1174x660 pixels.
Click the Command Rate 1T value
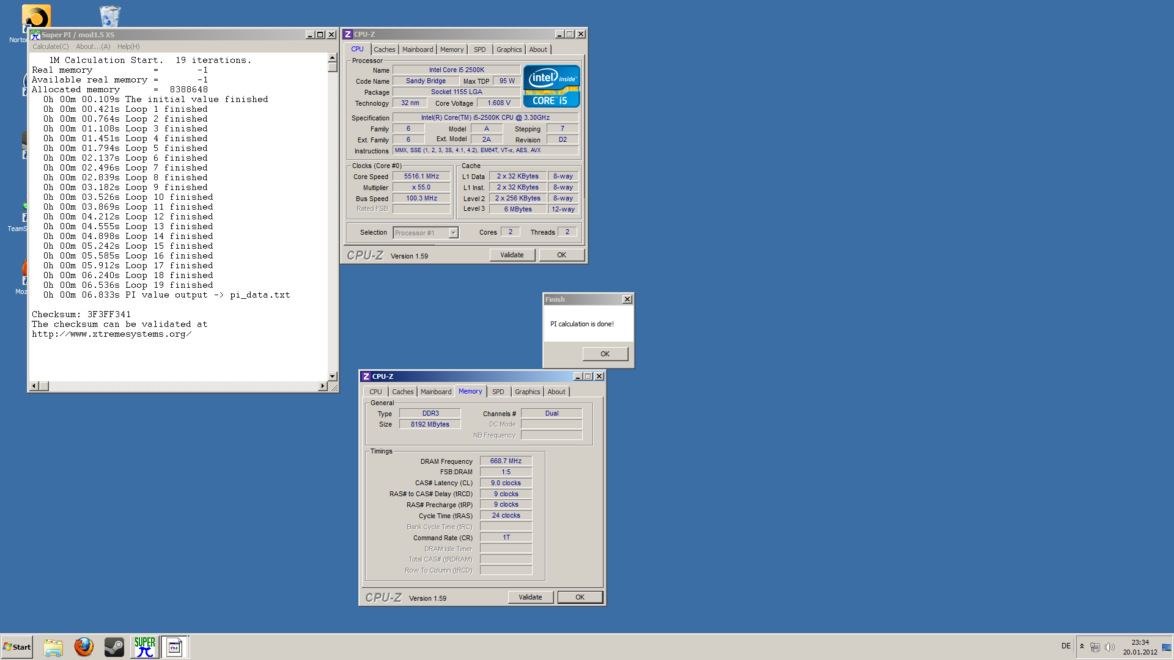506,537
